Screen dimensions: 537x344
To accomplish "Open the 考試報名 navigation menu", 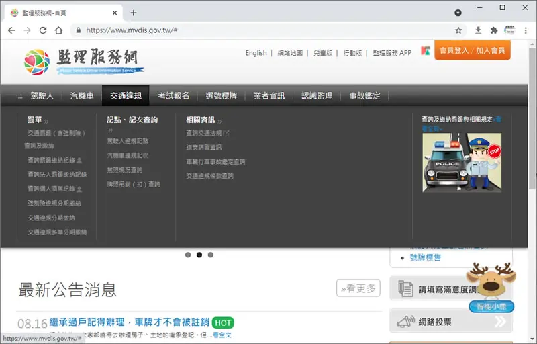I will pyautogui.click(x=174, y=96).
